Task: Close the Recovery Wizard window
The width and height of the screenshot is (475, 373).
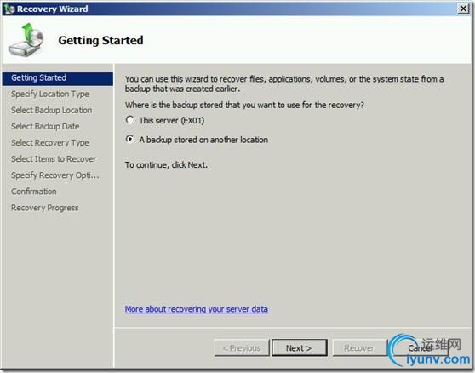Action: coord(463,9)
